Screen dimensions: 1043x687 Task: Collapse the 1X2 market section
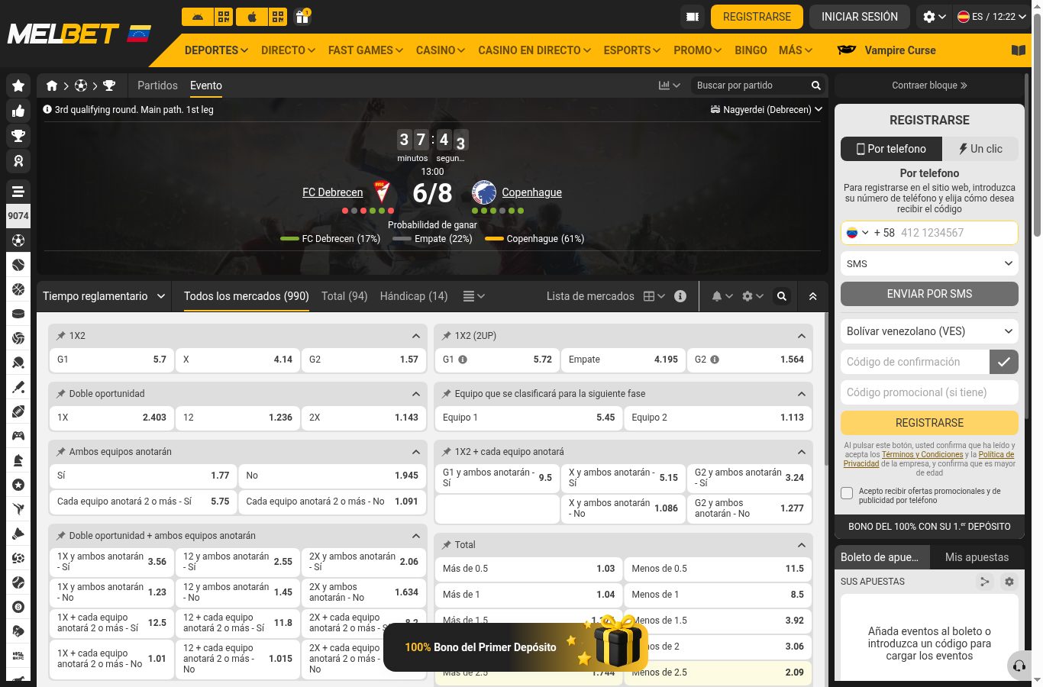point(416,336)
